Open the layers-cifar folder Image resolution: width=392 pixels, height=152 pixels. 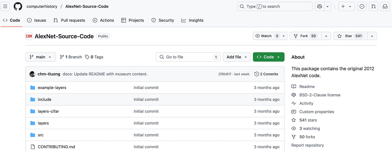tap(48, 111)
